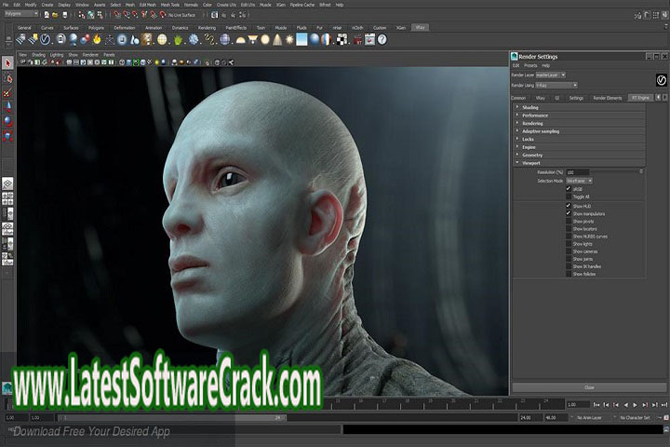Click the Resolution (%) slider track

(615, 172)
